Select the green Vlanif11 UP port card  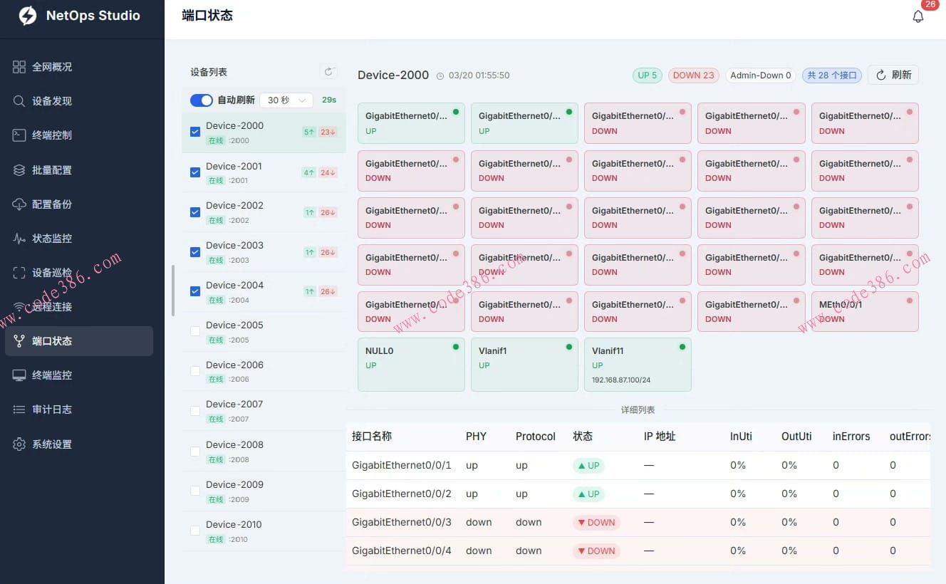click(x=637, y=364)
